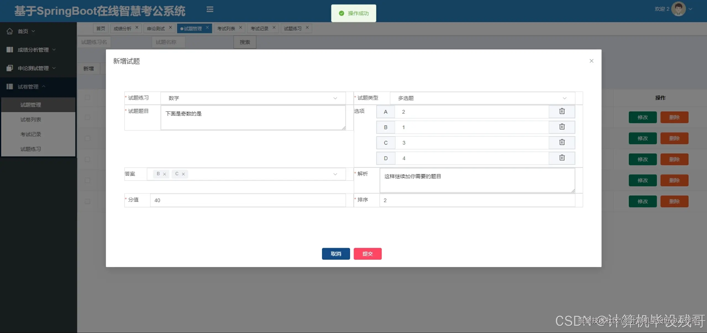Open the 答案 multi-select dropdown arrow
The height and width of the screenshot is (333, 707).
tap(335, 174)
